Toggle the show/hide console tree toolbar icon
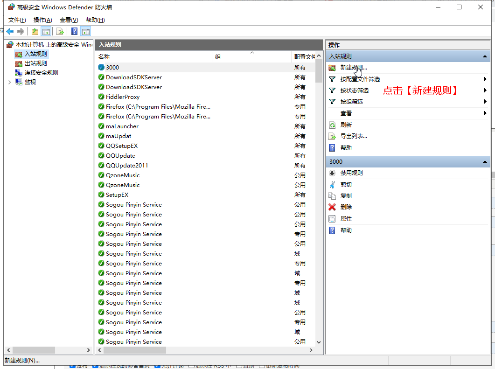The width and height of the screenshot is (495, 369). 46,32
